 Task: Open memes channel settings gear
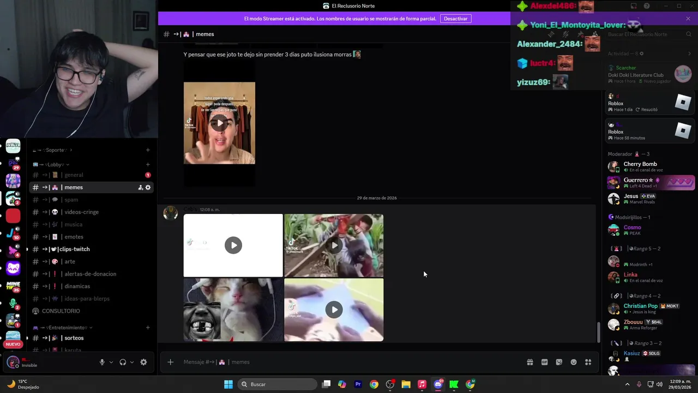[x=148, y=187]
